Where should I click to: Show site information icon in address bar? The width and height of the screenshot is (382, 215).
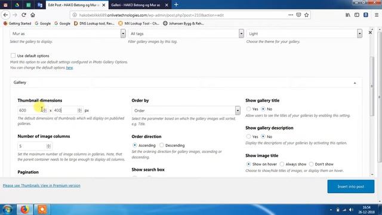[x=75, y=15]
